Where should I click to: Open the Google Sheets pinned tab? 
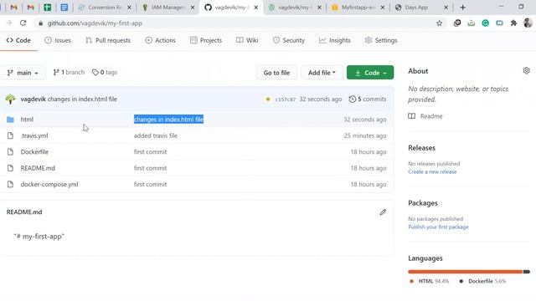[47, 8]
